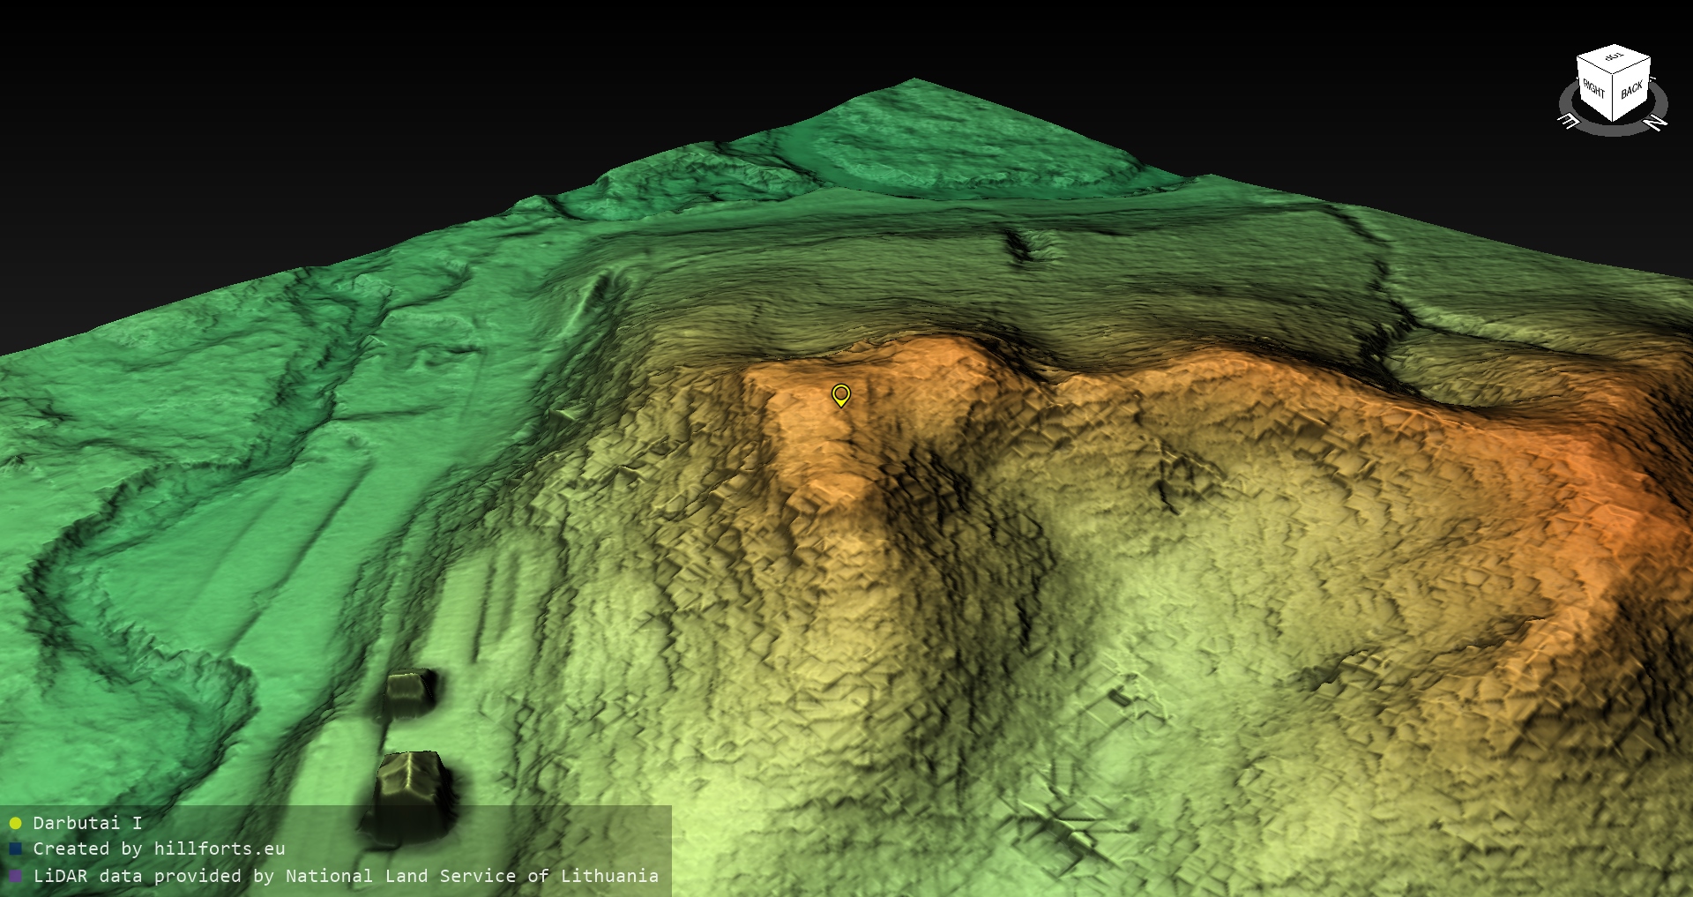
Task: Click the yellow dot beside Darbutai I
Action: click(15, 824)
